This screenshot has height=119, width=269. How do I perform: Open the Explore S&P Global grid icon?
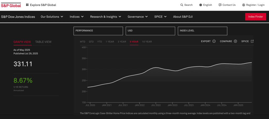click(27, 5)
